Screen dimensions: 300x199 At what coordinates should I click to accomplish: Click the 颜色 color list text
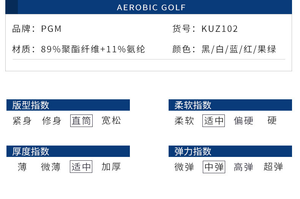pyautogui.click(x=224, y=49)
